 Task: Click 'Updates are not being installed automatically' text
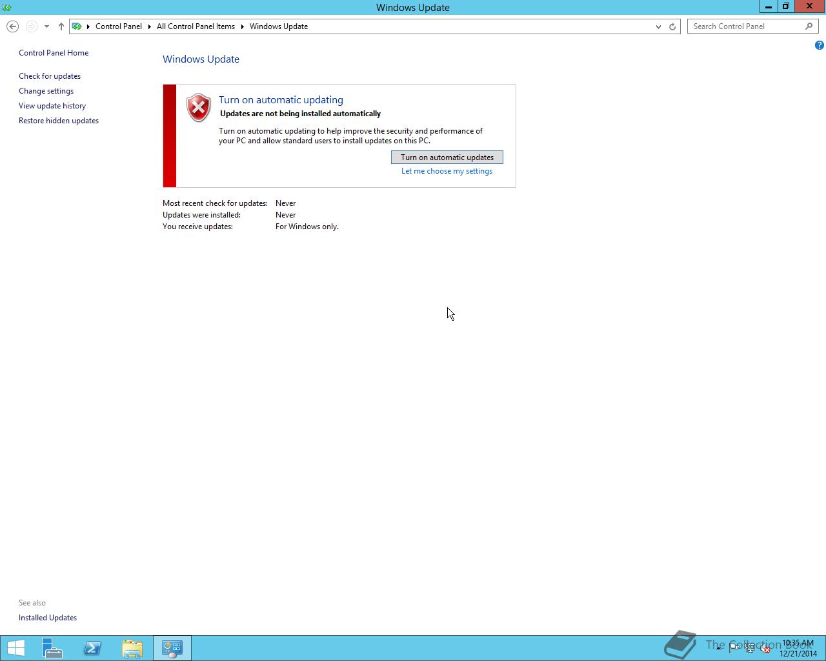coord(301,114)
